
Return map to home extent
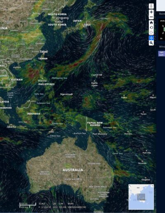coord(151,23)
